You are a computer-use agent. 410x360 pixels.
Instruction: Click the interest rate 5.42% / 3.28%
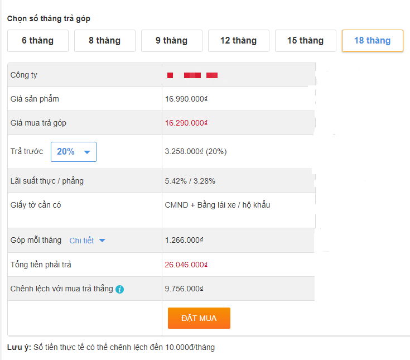190,181
